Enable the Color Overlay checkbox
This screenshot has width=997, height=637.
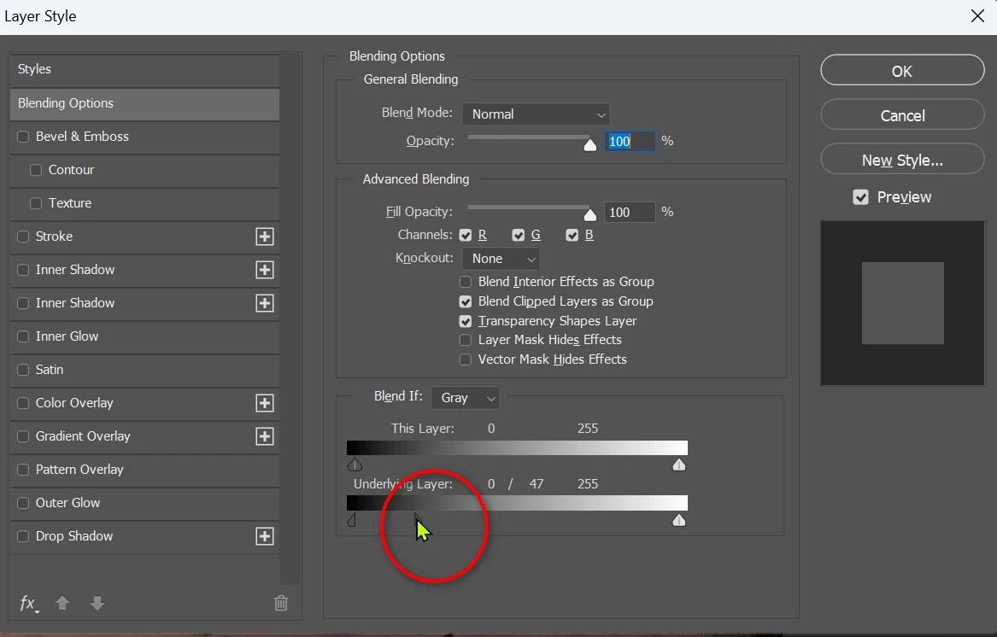coord(23,403)
